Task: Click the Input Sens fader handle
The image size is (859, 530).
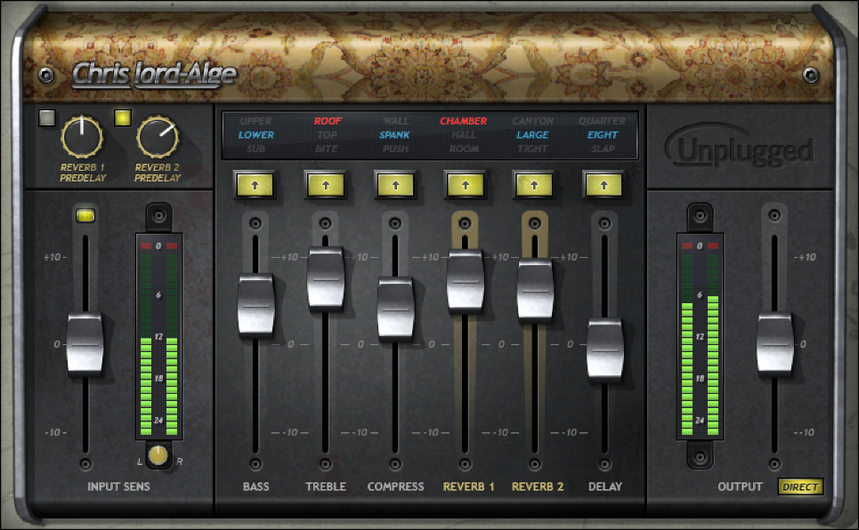Action: (85, 344)
